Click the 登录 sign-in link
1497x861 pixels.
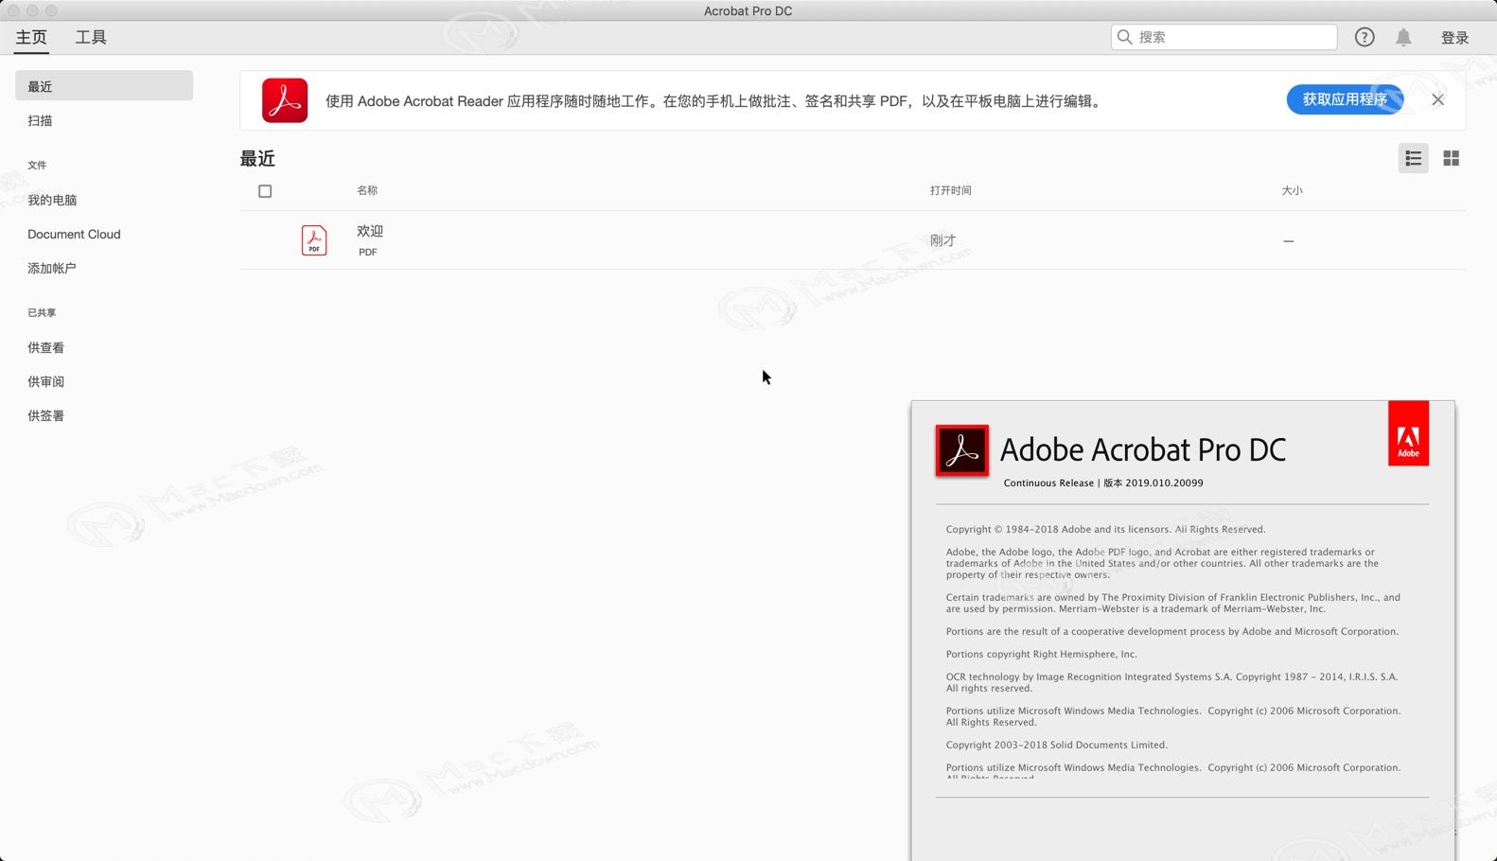tap(1454, 37)
